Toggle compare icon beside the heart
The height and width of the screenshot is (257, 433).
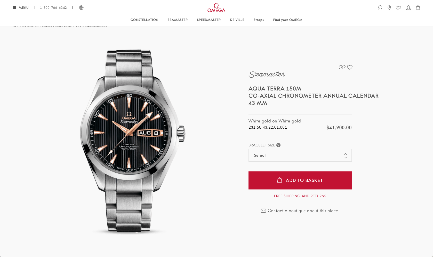click(x=342, y=67)
